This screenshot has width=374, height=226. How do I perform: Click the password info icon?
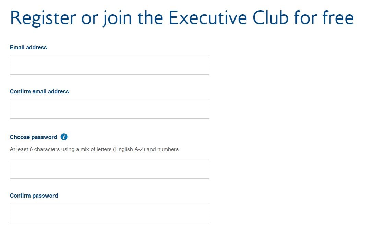pos(64,137)
